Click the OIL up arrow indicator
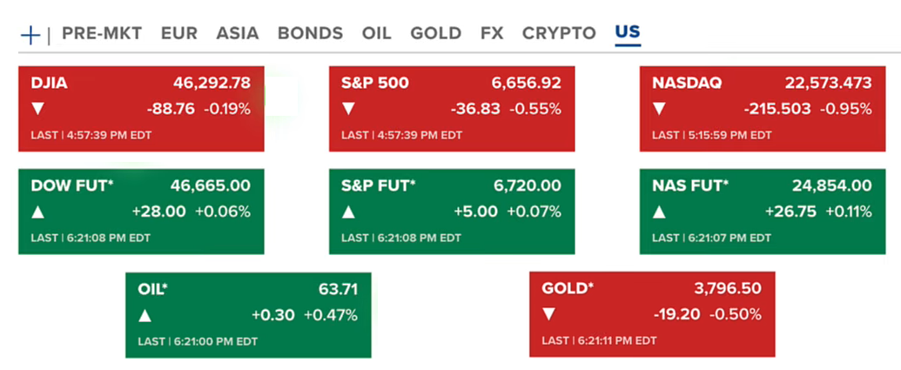The height and width of the screenshot is (370, 901). pos(145,315)
